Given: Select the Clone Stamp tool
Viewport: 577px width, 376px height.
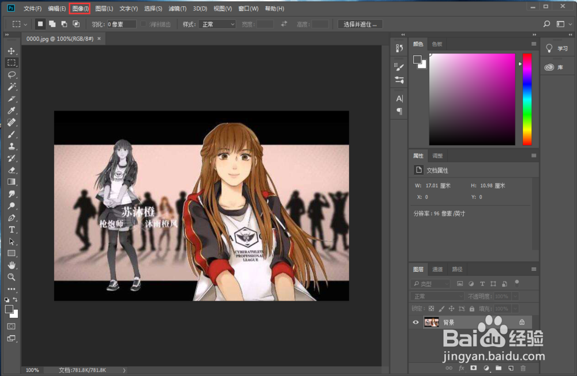Looking at the screenshot, I should pos(12,146).
